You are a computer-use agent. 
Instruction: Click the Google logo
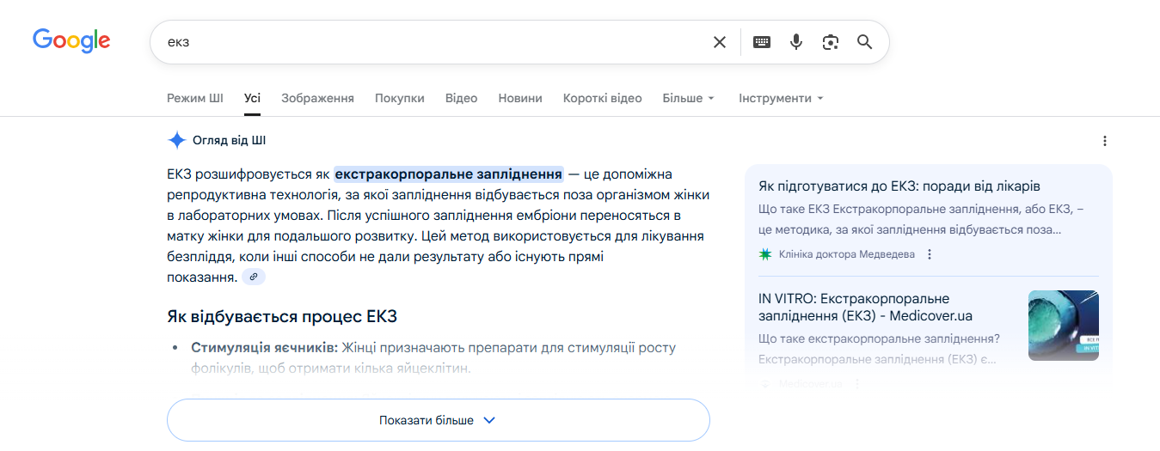pyautogui.click(x=71, y=40)
